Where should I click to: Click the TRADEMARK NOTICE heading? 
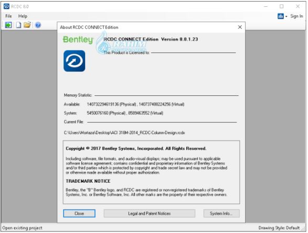(88, 181)
